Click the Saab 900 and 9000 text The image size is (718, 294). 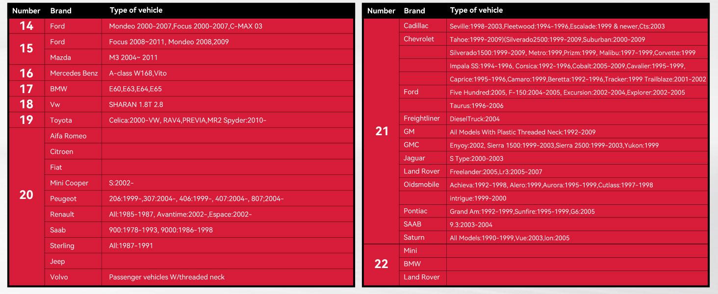(x=161, y=230)
